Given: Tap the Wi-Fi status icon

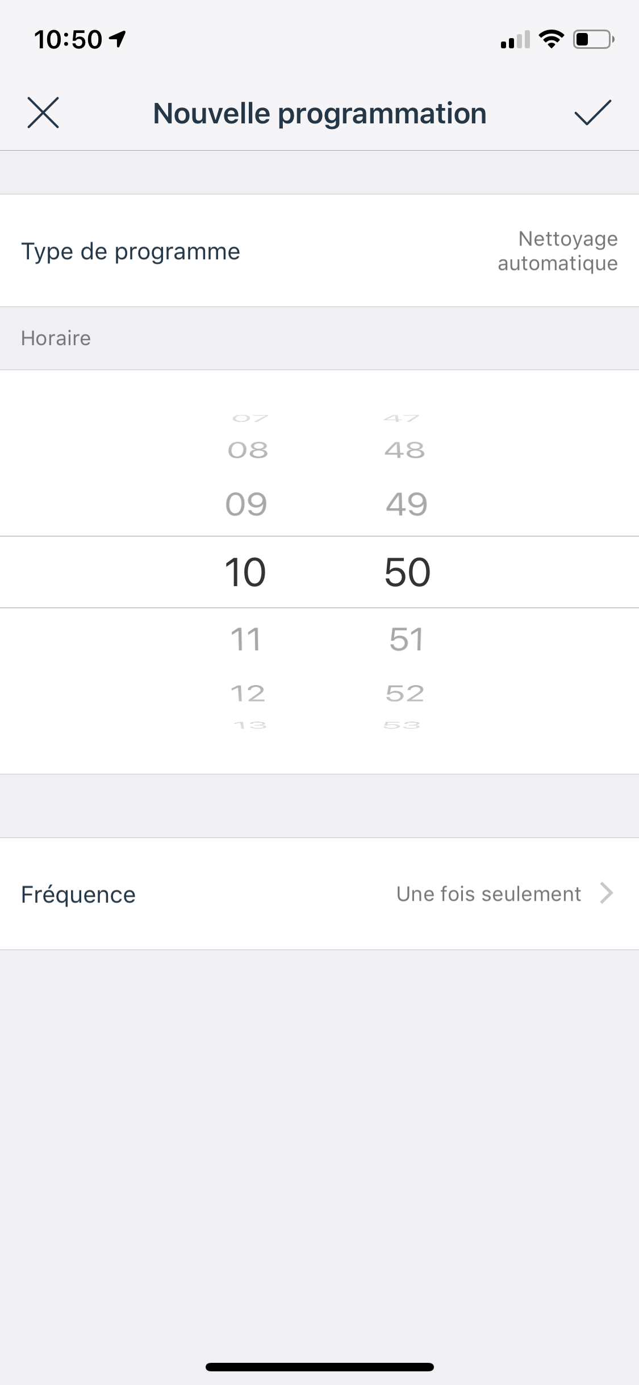Looking at the screenshot, I should pyautogui.click(x=551, y=39).
